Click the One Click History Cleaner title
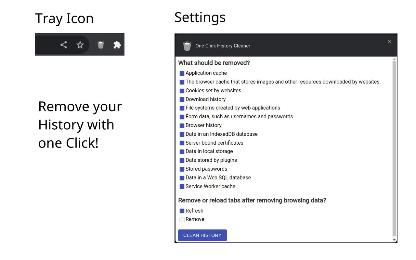The height and width of the screenshot is (260, 416). 222,46
